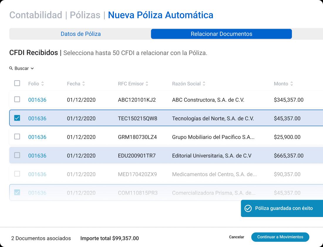Click RFC GRM180730LZ4 cell
This screenshot has width=323, height=247.
137,137
